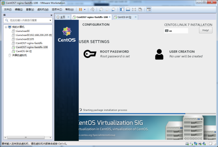This screenshot has height=147, width=218.
Task: Switch to the 主页 home tab
Action: (63, 17)
